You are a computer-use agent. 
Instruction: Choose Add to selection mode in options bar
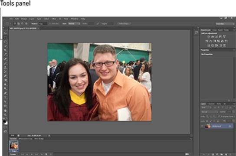[19, 23]
